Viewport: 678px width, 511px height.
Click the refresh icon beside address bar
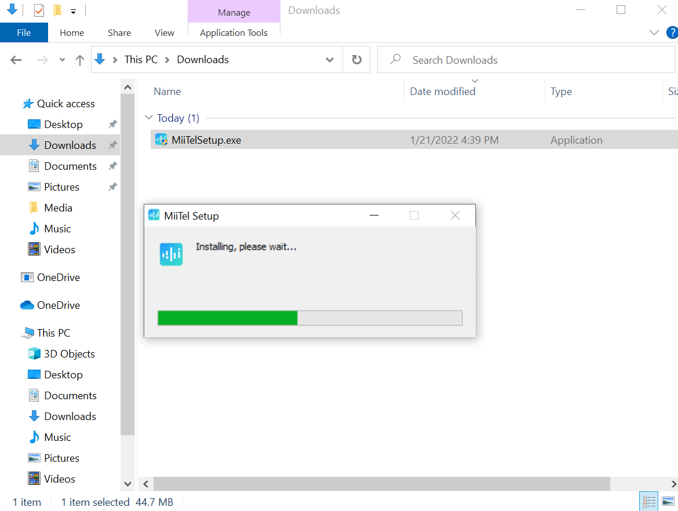point(357,60)
